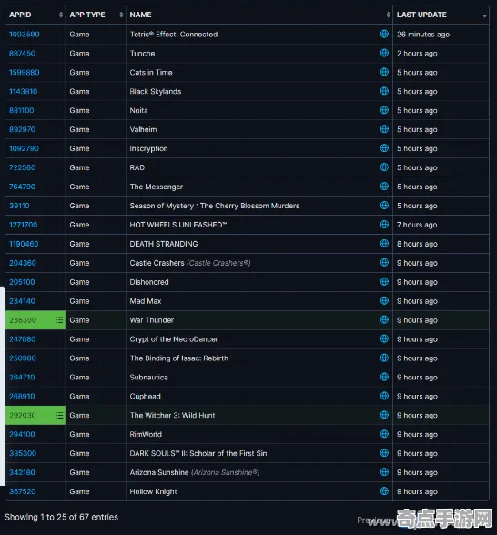497x535 pixels.
Task: Follow the 1599880 app link
Action: (x=25, y=73)
